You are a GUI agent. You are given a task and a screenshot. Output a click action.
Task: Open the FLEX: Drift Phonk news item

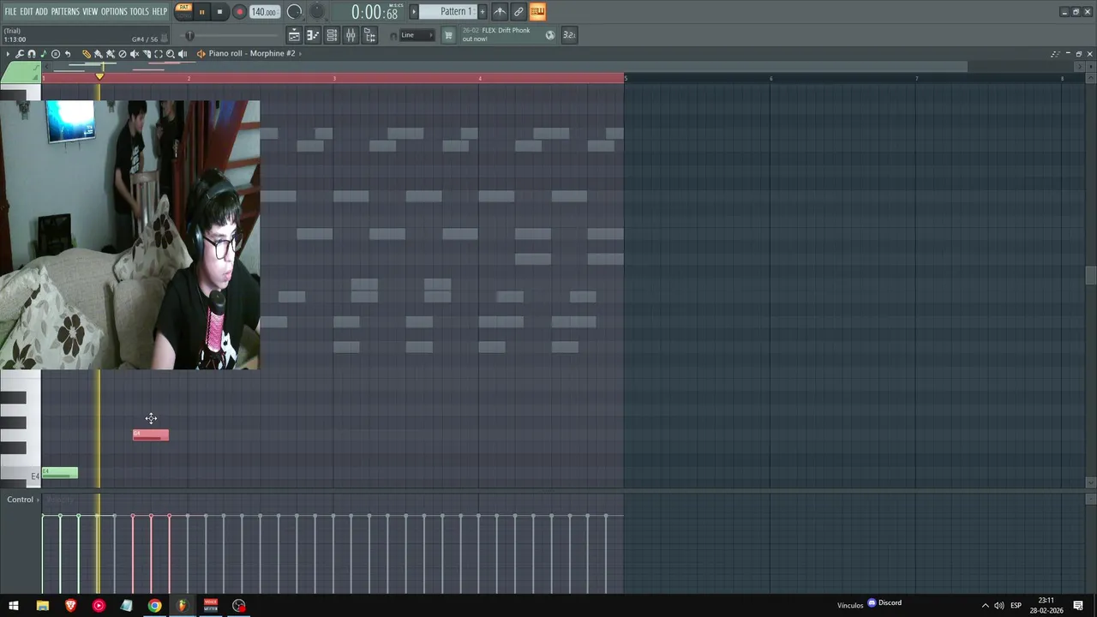tap(496, 34)
